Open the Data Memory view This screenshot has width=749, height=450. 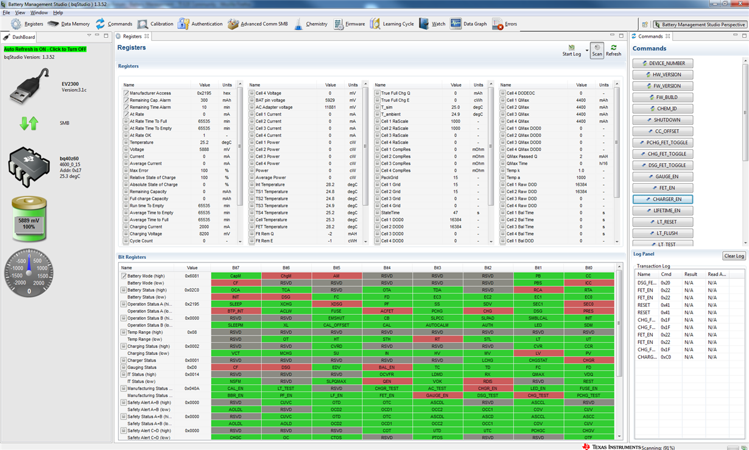(x=68, y=24)
